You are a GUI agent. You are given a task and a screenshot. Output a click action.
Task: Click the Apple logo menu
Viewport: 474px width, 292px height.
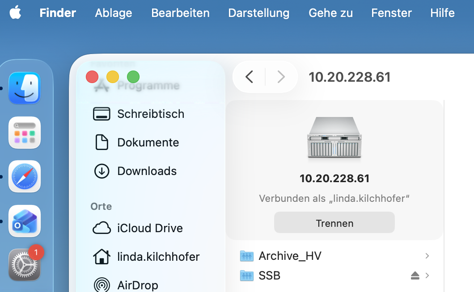15,13
